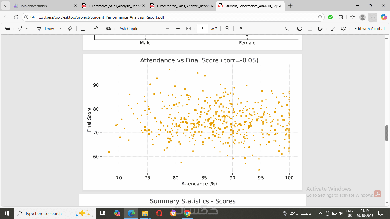The image size is (390, 219).
Task: Open the volume control in system tray
Action: [341, 213]
